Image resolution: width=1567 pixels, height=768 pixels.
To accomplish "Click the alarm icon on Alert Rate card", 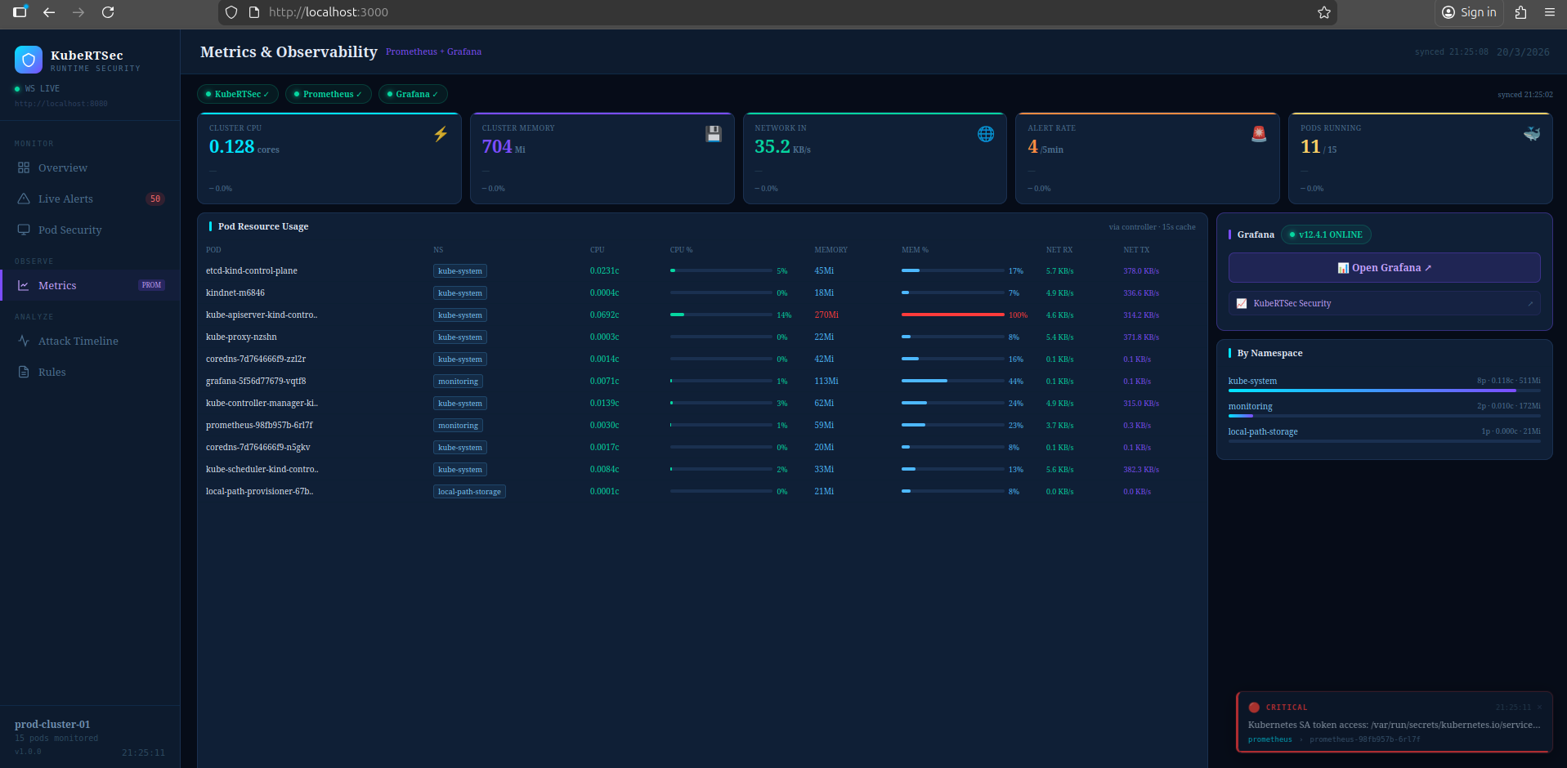I will pyautogui.click(x=1258, y=133).
